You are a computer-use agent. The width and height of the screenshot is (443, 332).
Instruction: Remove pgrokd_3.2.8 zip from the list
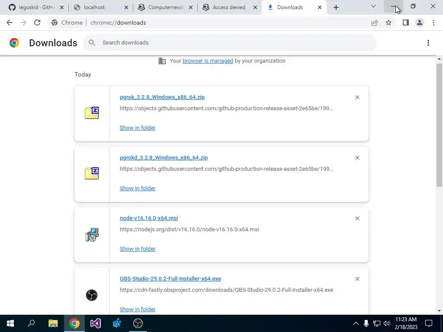(x=357, y=158)
